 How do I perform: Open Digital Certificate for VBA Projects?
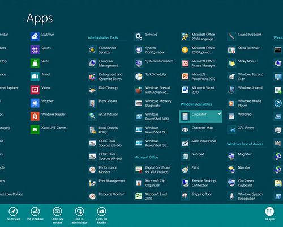152,170
